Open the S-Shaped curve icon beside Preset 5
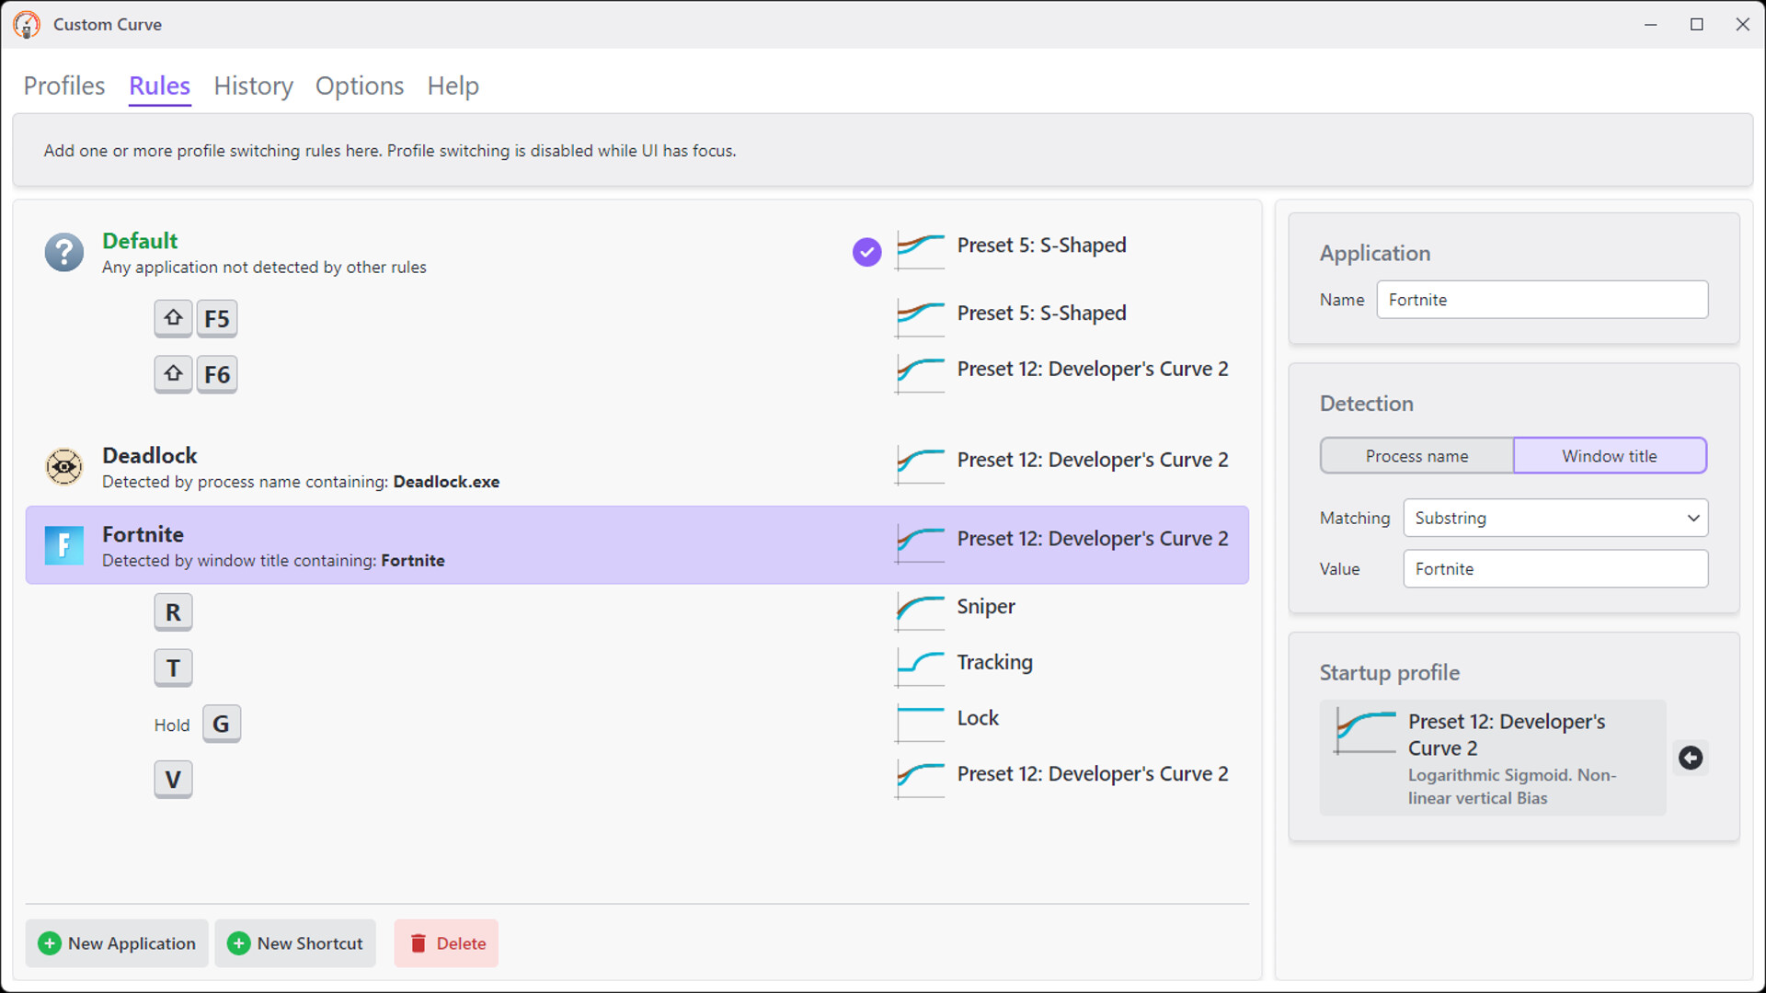1766x993 pixels. (x=918, y=251)
